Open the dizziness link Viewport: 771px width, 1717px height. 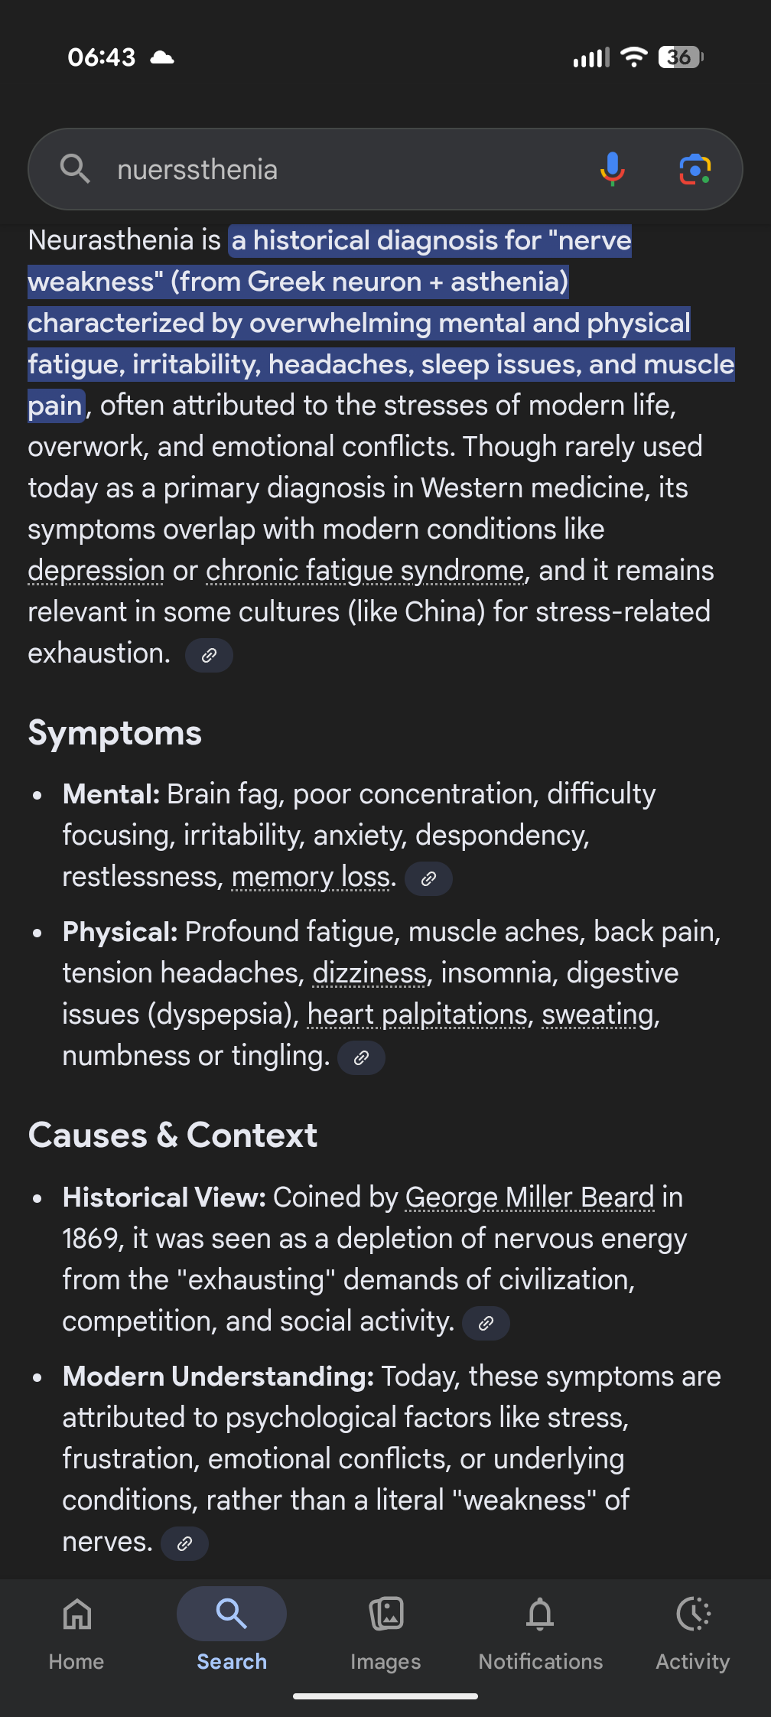coord(369,973)
